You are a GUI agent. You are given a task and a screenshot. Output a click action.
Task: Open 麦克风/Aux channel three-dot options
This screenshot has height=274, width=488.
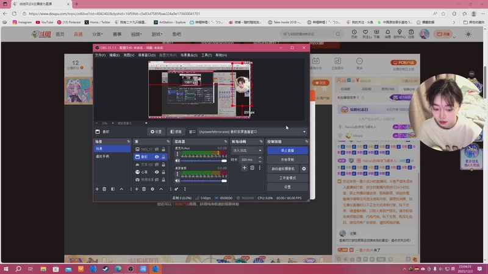click(178, 154)
